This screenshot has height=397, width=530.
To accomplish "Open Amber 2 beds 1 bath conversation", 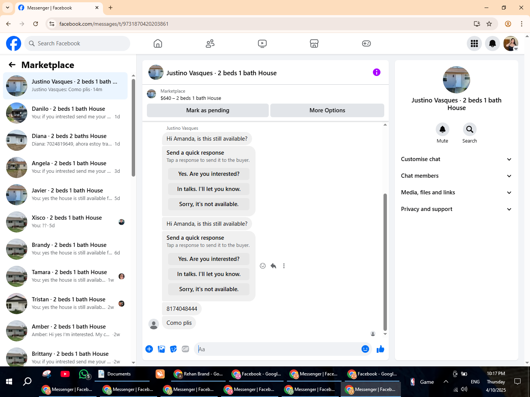I will (x=65, y=331).
